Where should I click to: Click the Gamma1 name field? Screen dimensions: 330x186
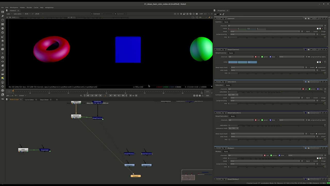coord(266,19)
